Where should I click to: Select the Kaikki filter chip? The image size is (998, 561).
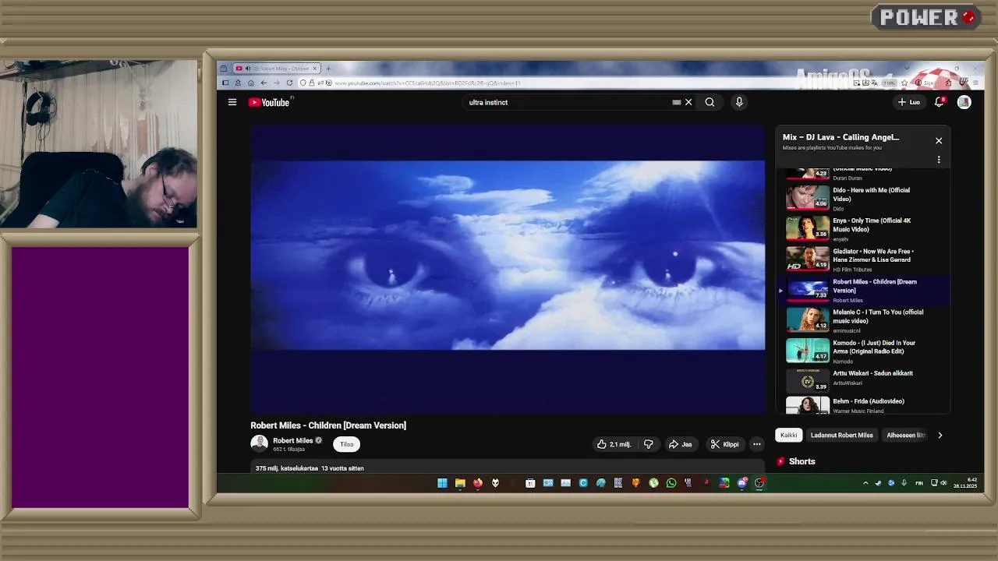(789, 436)
